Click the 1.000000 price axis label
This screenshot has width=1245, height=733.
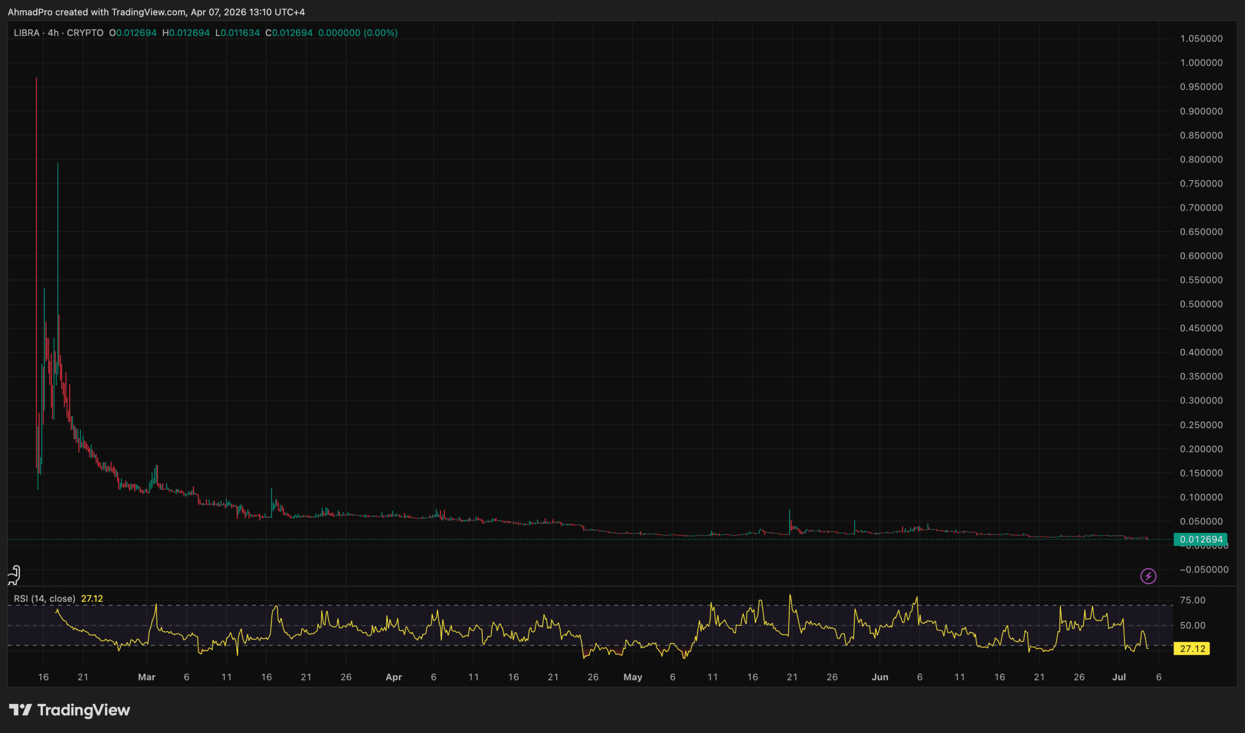tap(1201, 63)
